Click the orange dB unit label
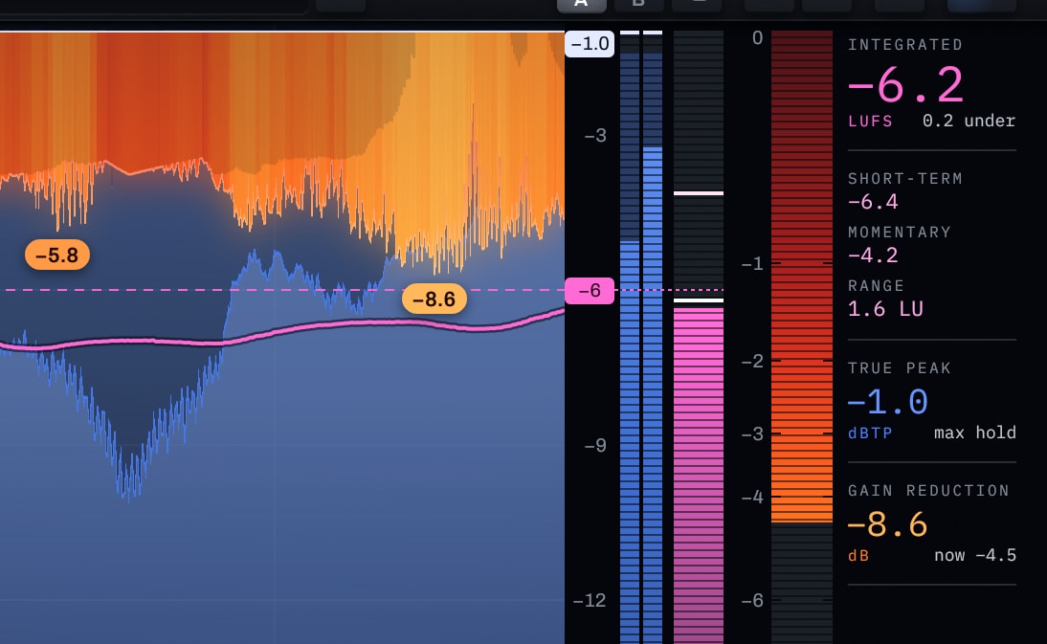 tap(858, 556)
